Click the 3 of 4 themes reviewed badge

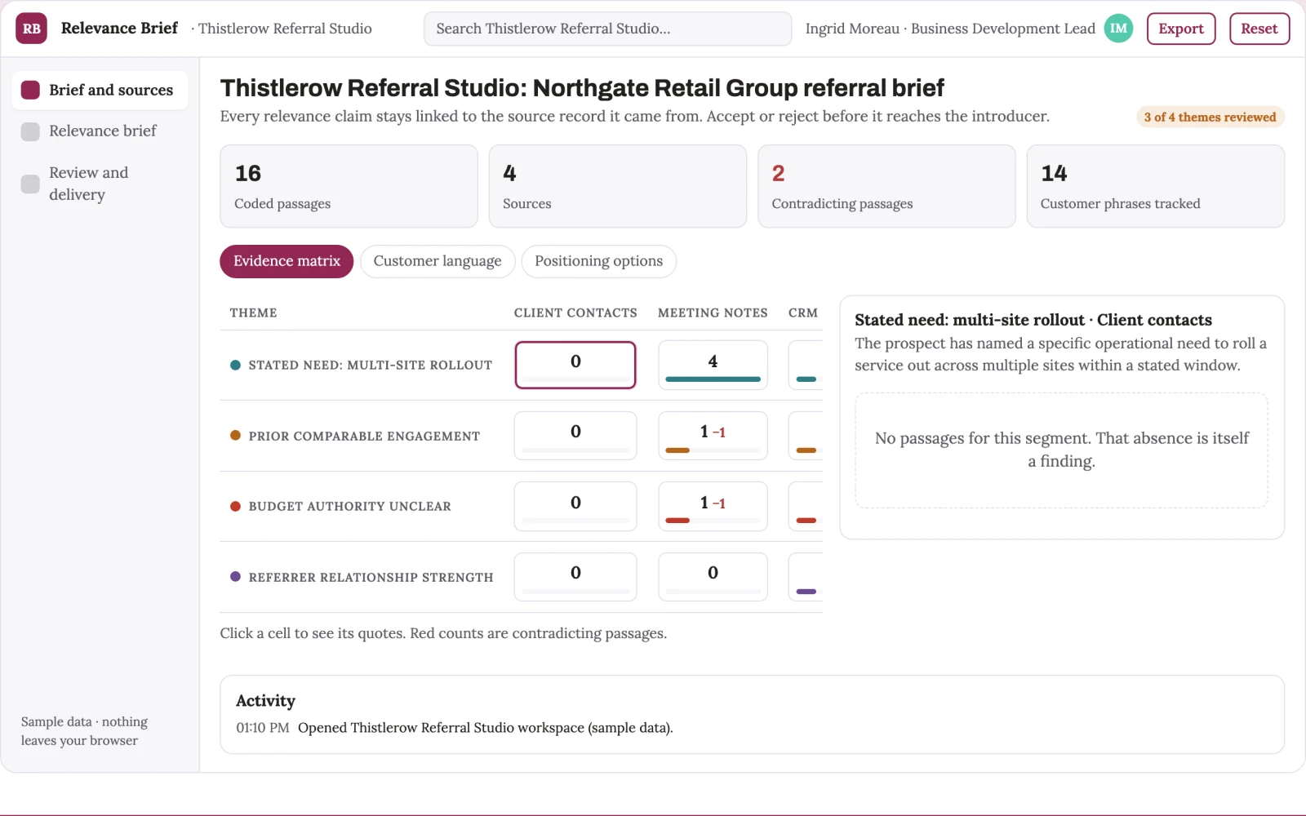point(1210,117)
